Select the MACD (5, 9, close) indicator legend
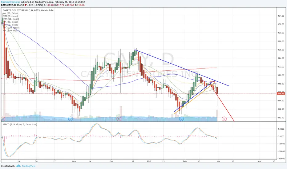 (x=20, y=124)
